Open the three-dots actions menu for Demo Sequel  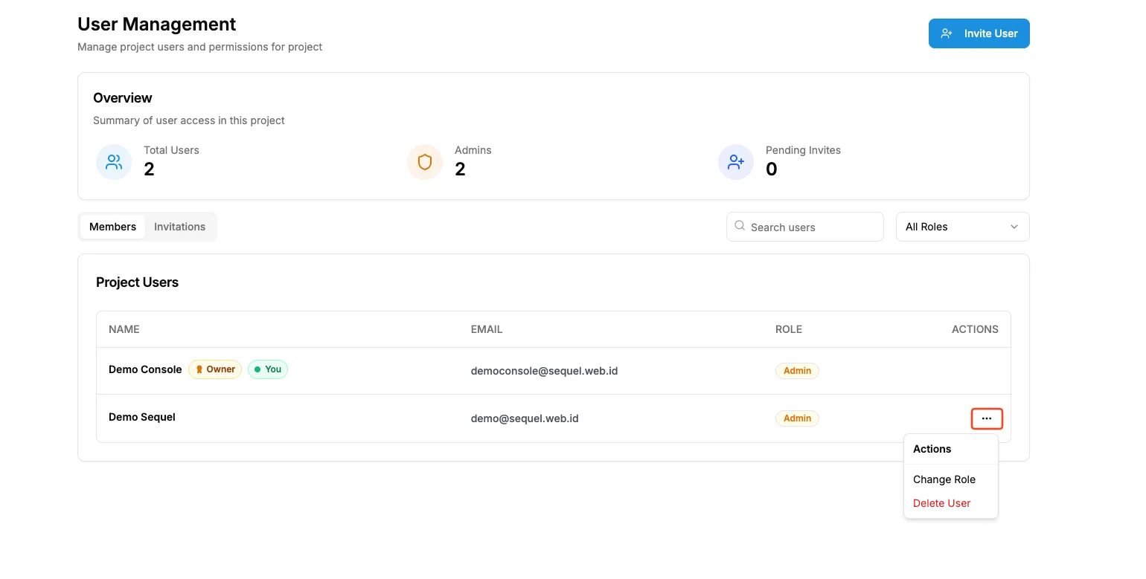(x=987, y=418)
